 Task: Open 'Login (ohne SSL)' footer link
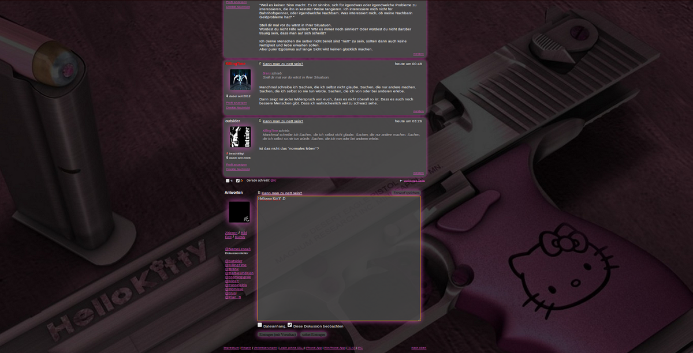click(291, 348)
